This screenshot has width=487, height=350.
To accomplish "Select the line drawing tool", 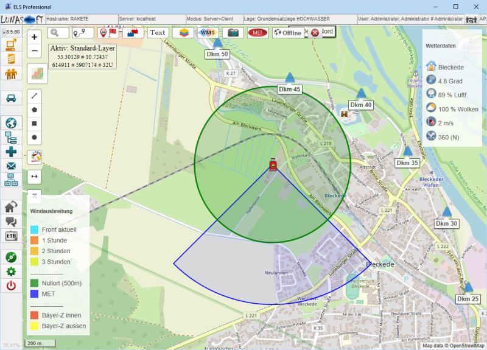I will [x=35, y=96].
